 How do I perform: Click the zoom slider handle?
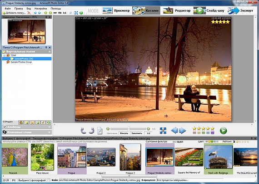(x=129, y=129)
